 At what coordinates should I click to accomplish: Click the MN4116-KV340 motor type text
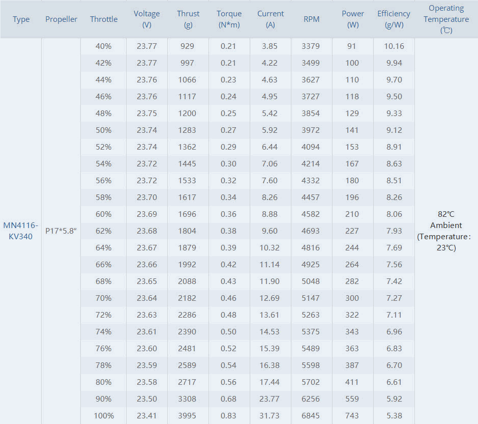pos(20,231)
